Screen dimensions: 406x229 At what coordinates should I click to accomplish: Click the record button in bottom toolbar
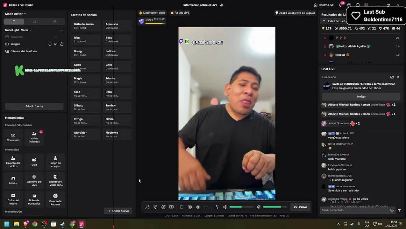[x=190, y=207]
